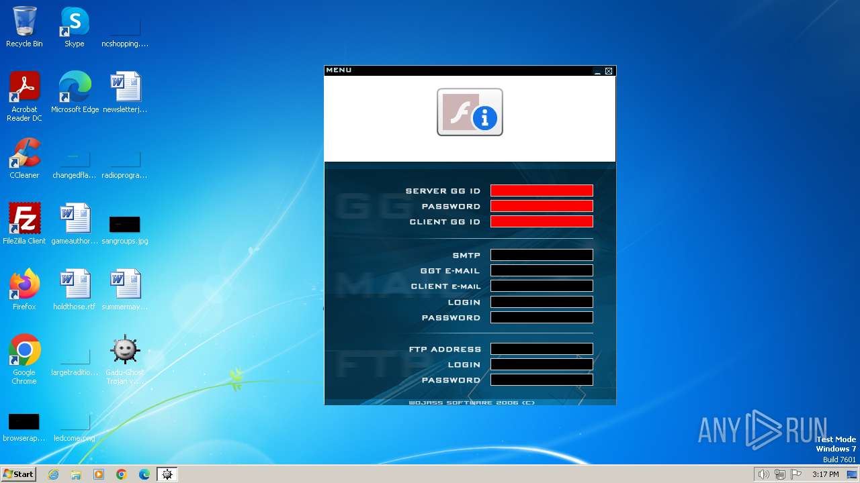
Task: Open Acrobat Reader DC shortcut
Action: (24, 97)
